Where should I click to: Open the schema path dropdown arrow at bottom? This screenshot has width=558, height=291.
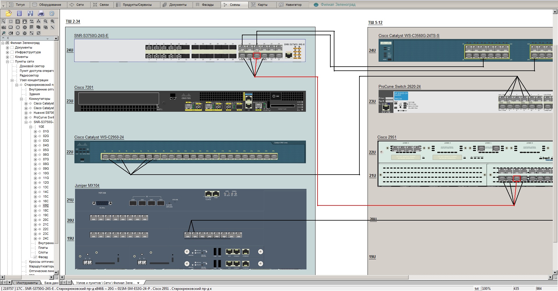(x=138, y=283)
